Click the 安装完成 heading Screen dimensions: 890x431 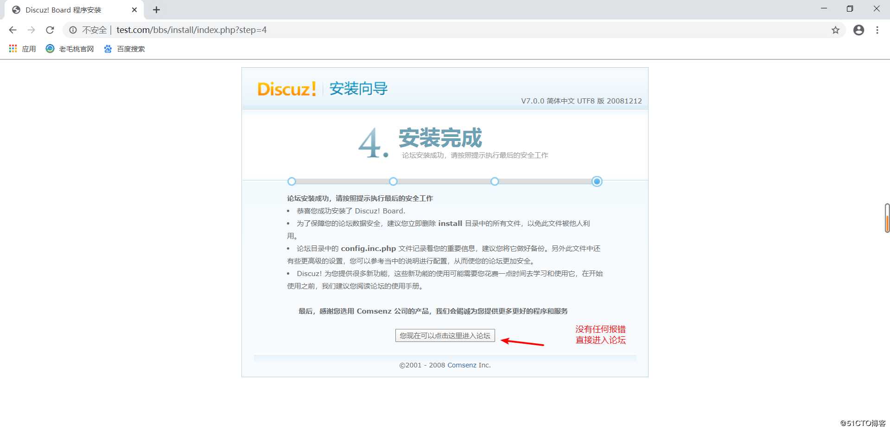tap(440, 138)
